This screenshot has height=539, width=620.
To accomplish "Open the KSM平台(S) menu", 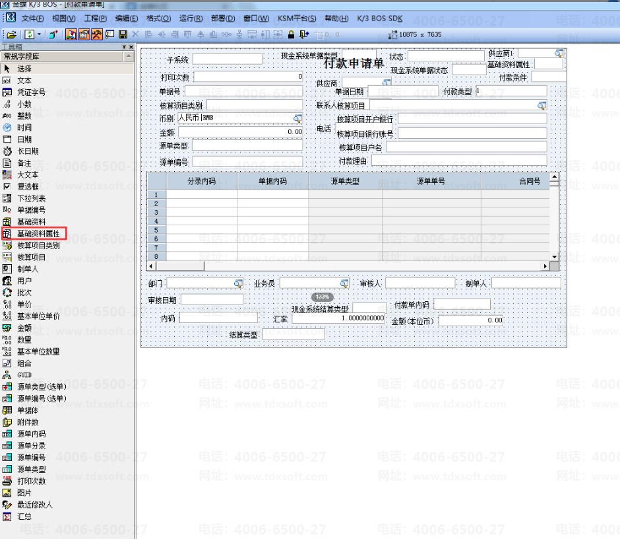I will click(297, 18).
